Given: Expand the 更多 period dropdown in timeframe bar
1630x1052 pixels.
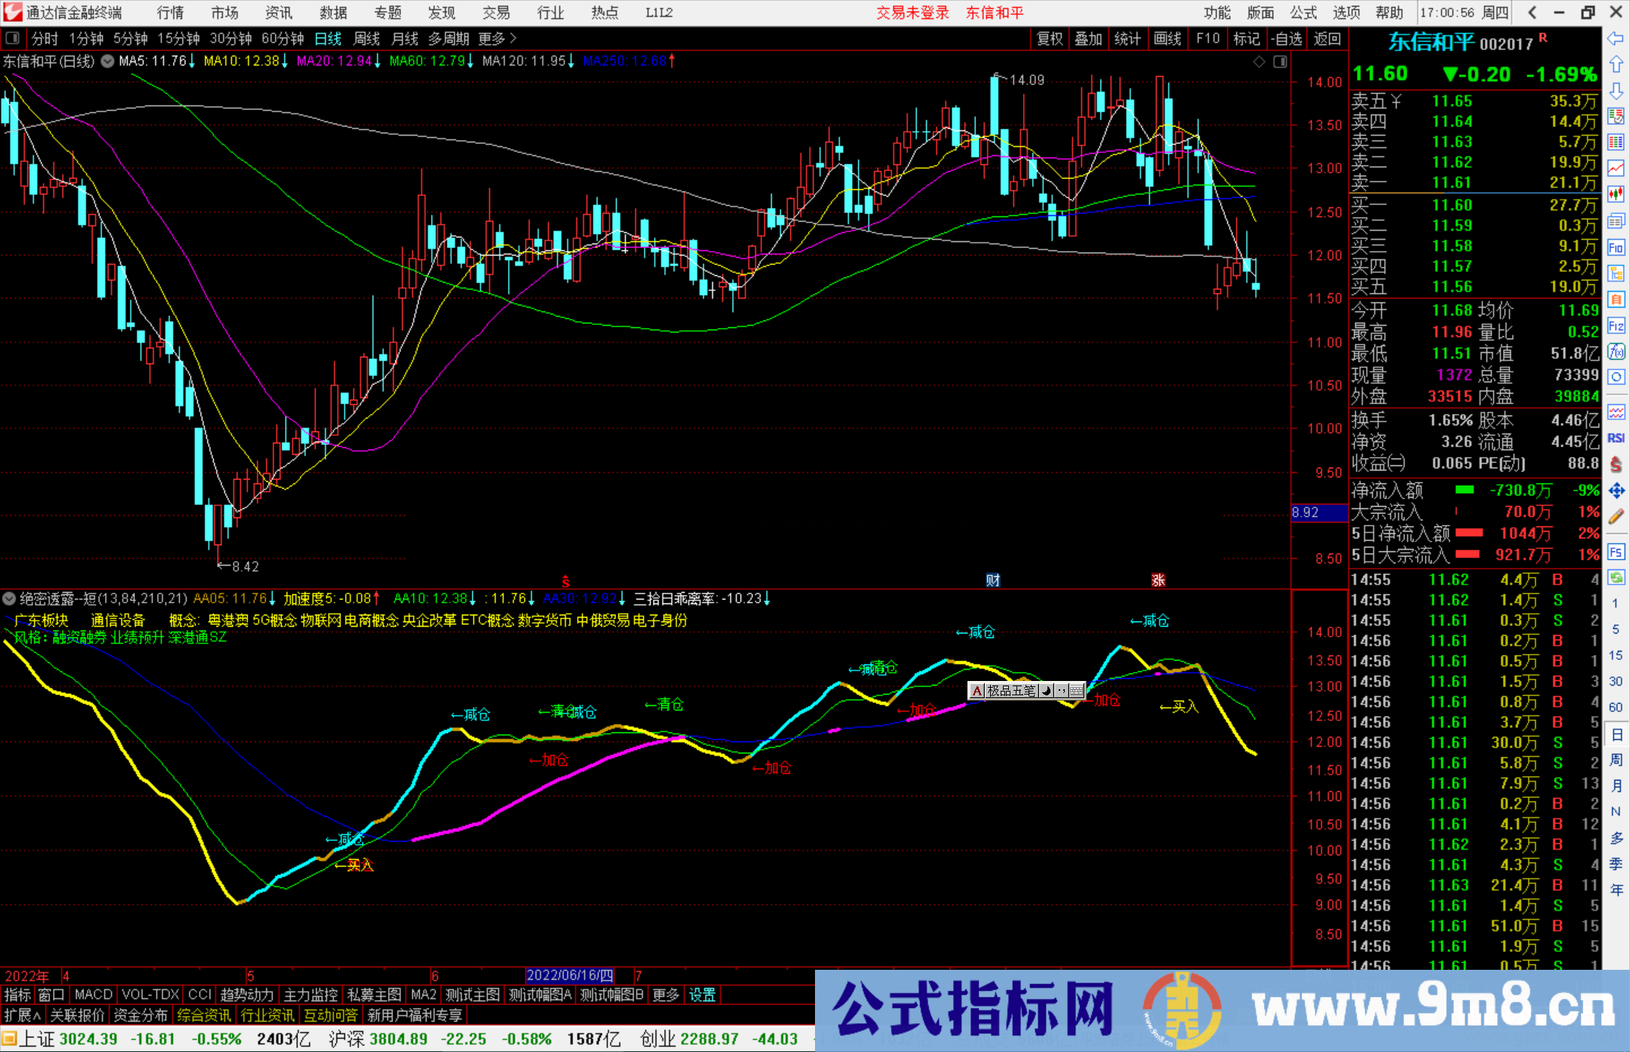Looking at the screenshot, I should [491, 38].
